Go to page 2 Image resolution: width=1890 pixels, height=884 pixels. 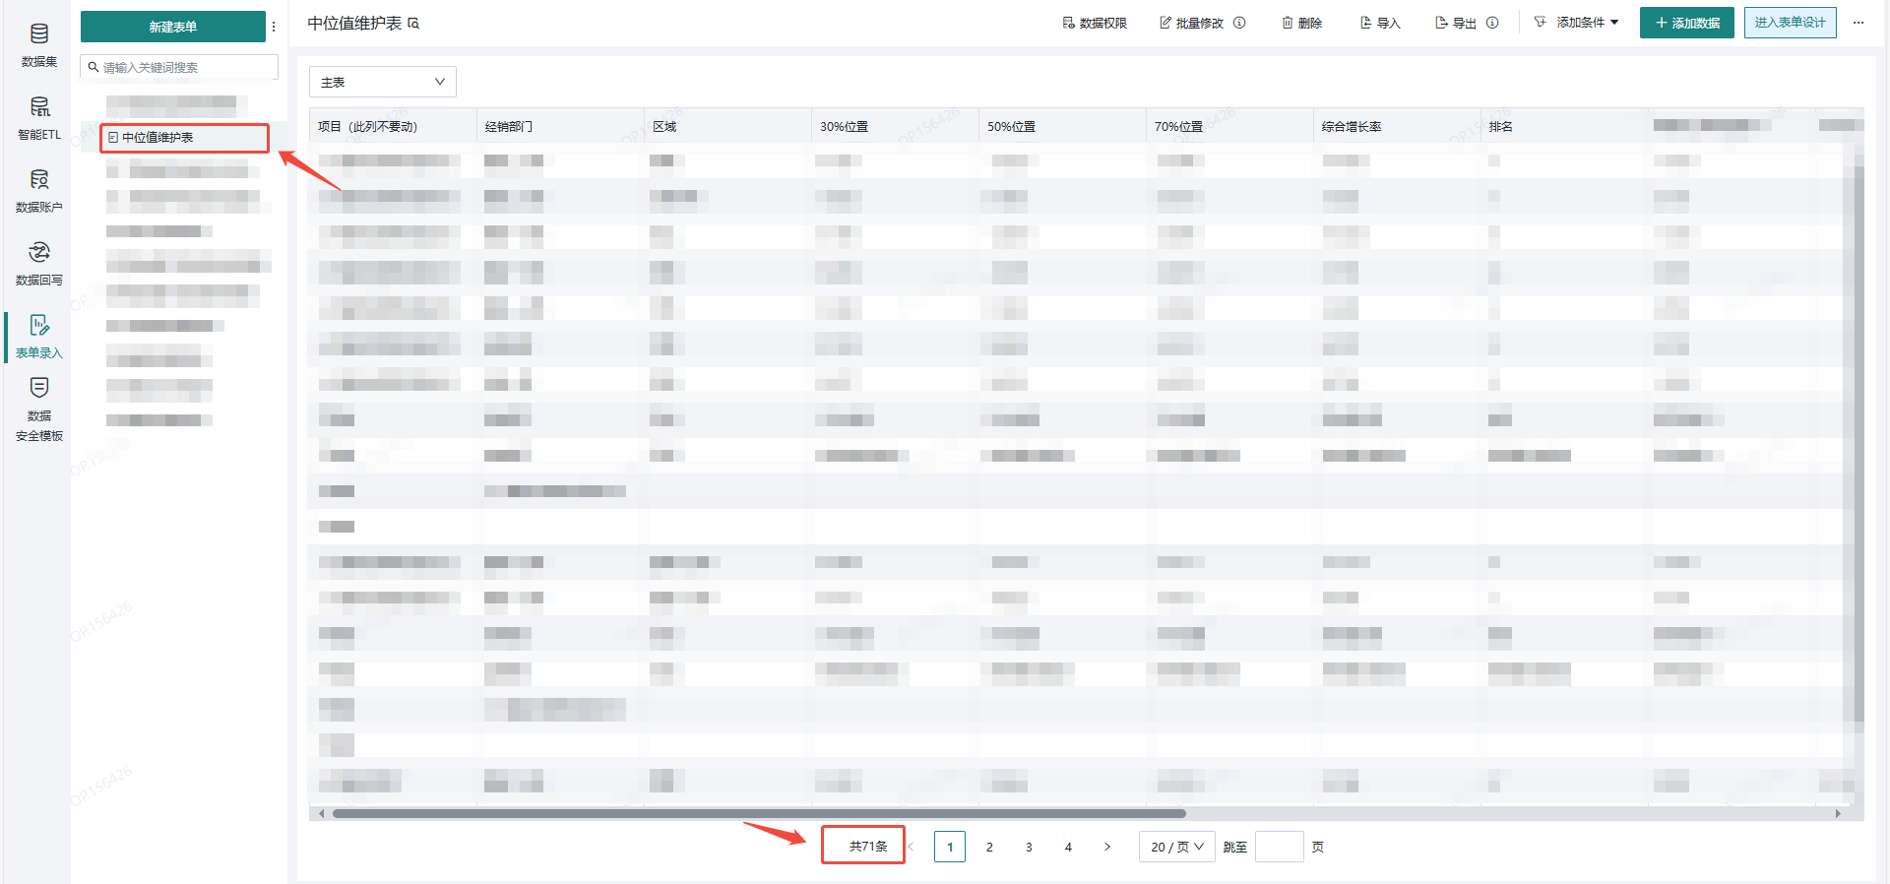(989, 847)
